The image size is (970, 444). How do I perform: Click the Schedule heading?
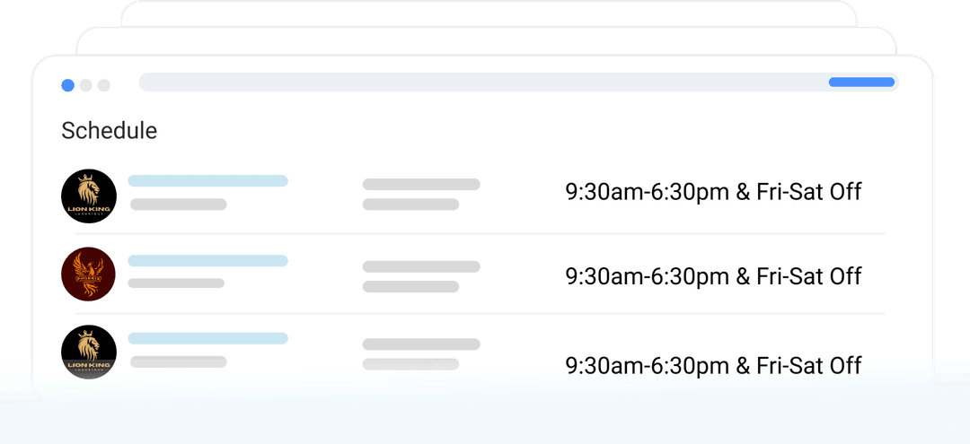109,131
